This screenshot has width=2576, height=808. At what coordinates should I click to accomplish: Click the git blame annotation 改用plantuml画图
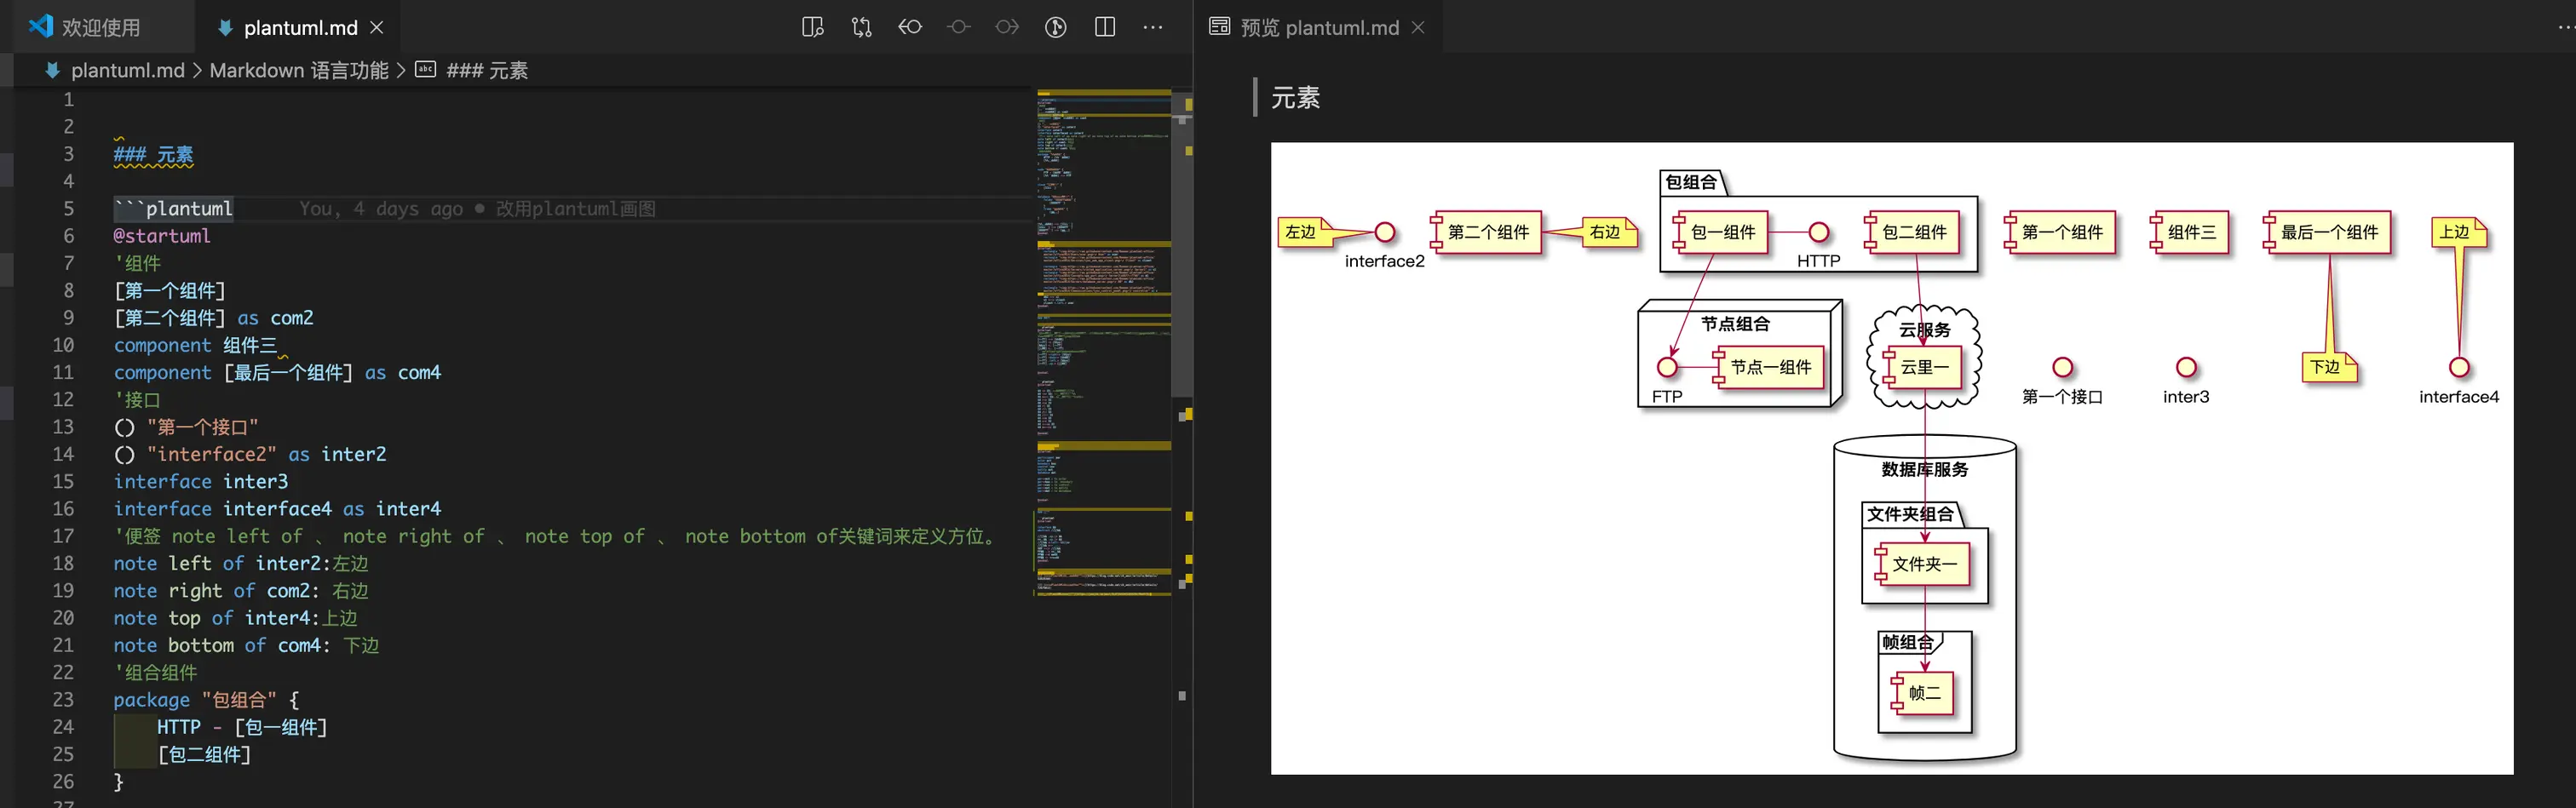coord(576,208)
